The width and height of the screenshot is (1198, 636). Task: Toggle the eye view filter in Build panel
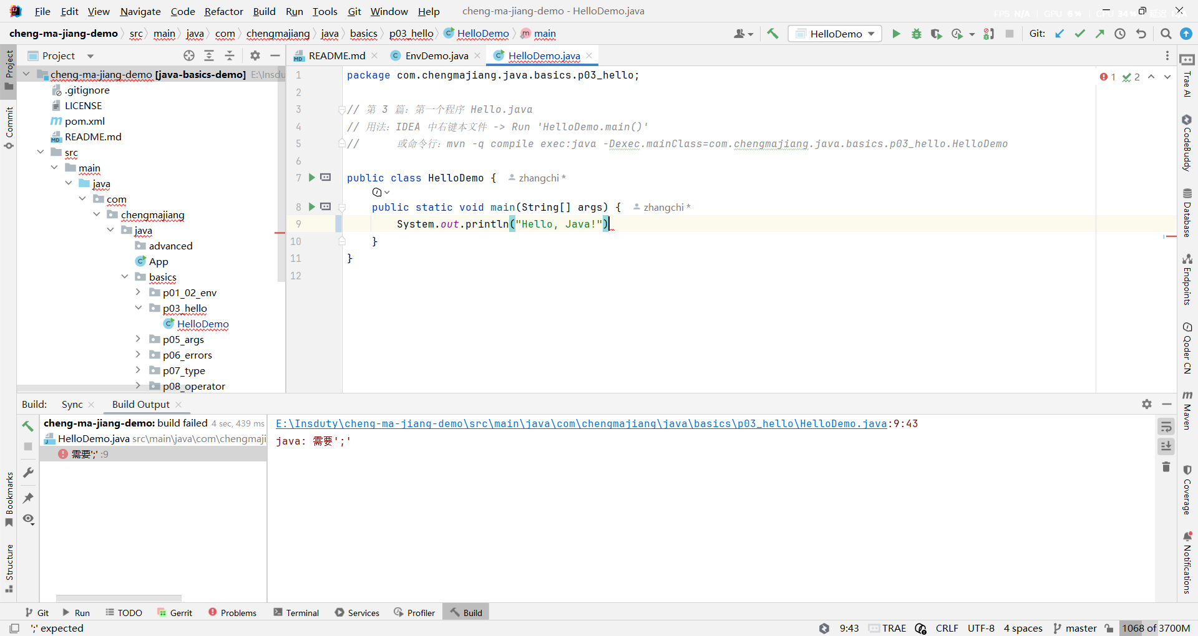click(x=28, y=519)
